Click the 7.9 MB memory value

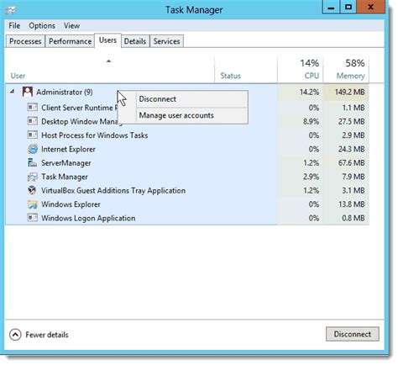[x=353, y=177]
